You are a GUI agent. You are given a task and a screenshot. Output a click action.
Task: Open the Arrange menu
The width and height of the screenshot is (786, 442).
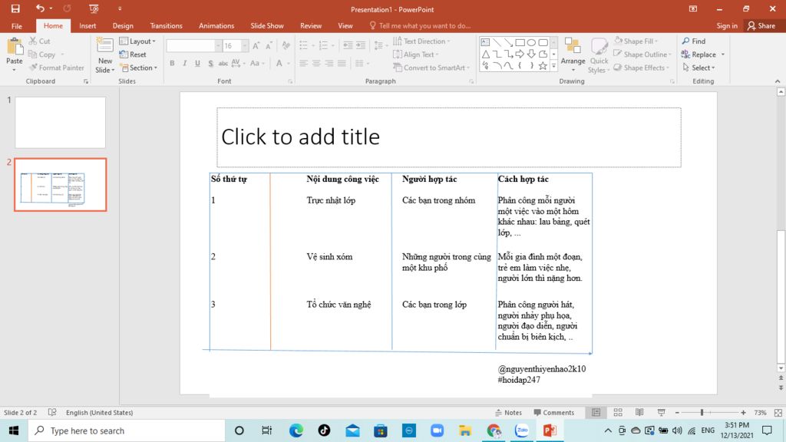[x=573, y=55]
